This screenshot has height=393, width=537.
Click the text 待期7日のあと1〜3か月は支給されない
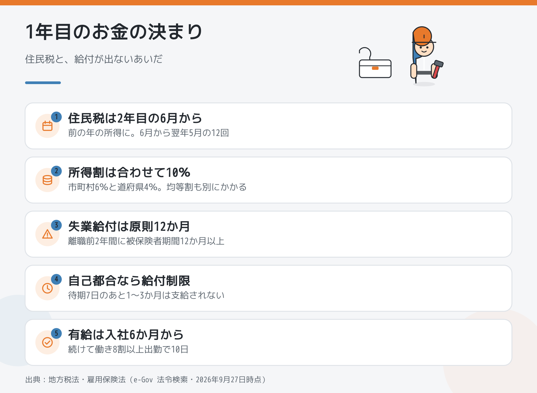146,295
